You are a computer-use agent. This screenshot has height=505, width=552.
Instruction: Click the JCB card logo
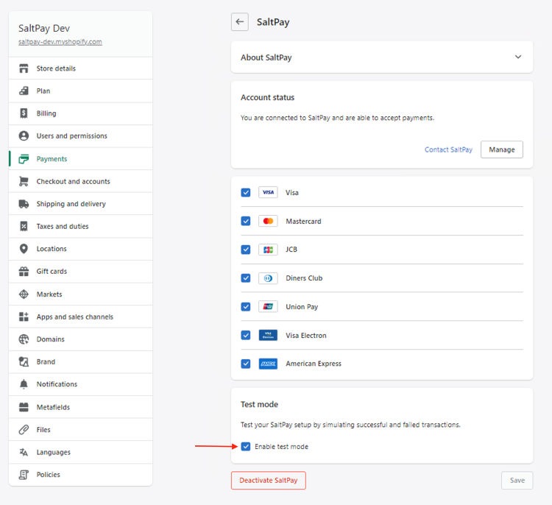268,250
